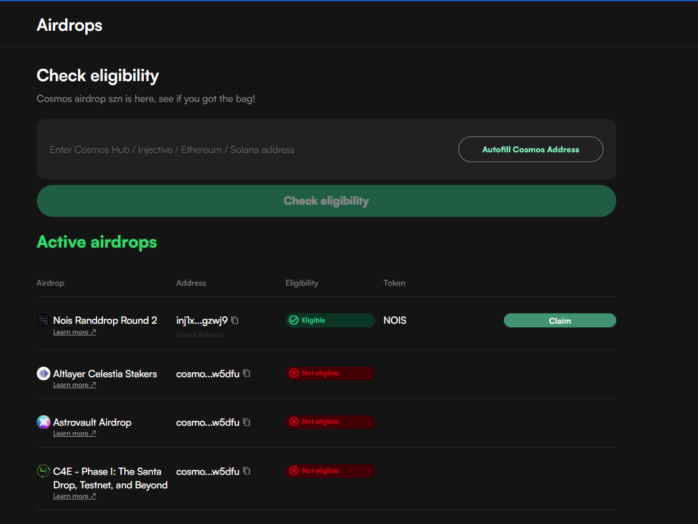Click the Astrovault Airdrop title
698x524 pixels.
pos(92,423)
